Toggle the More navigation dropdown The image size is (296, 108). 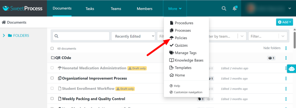tap(175, 9)
